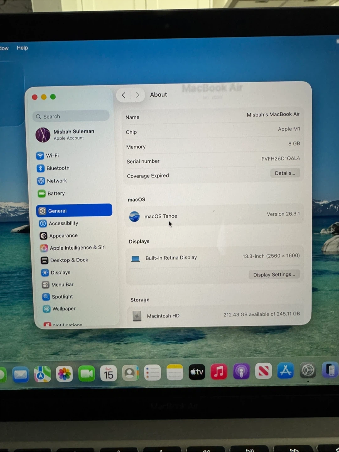
Task: Click the Details button for coverage
Action: coord(285,173)
